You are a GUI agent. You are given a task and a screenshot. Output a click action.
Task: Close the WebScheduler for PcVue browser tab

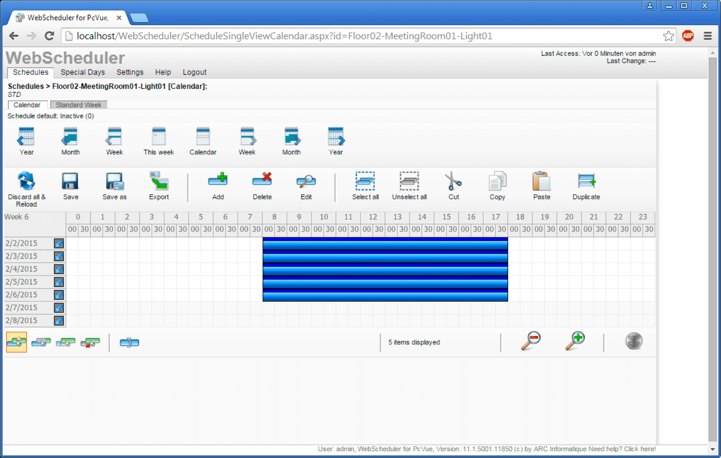119,18
